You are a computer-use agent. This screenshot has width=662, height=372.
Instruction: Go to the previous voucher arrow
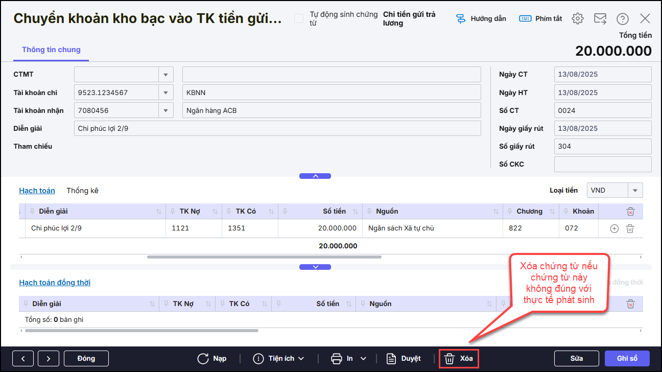pos(23,359)
